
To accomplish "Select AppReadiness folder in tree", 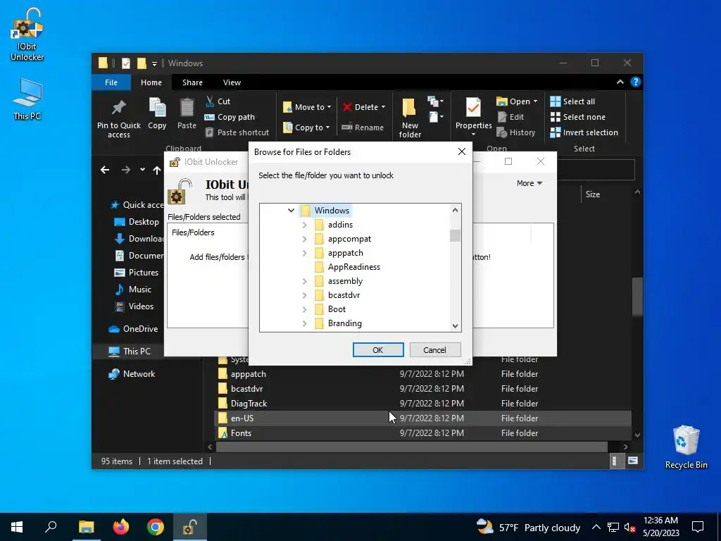I will point(347,267).
